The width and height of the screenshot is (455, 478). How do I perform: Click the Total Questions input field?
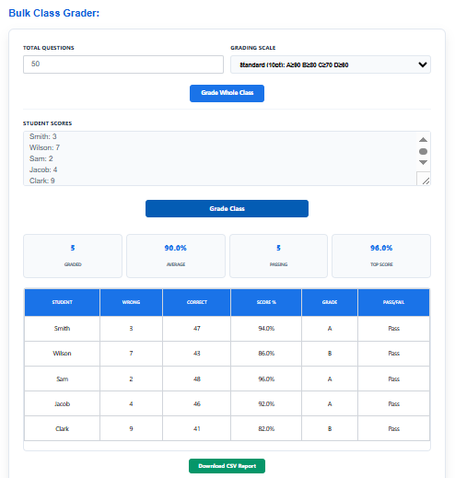click(x=123, y=64)
